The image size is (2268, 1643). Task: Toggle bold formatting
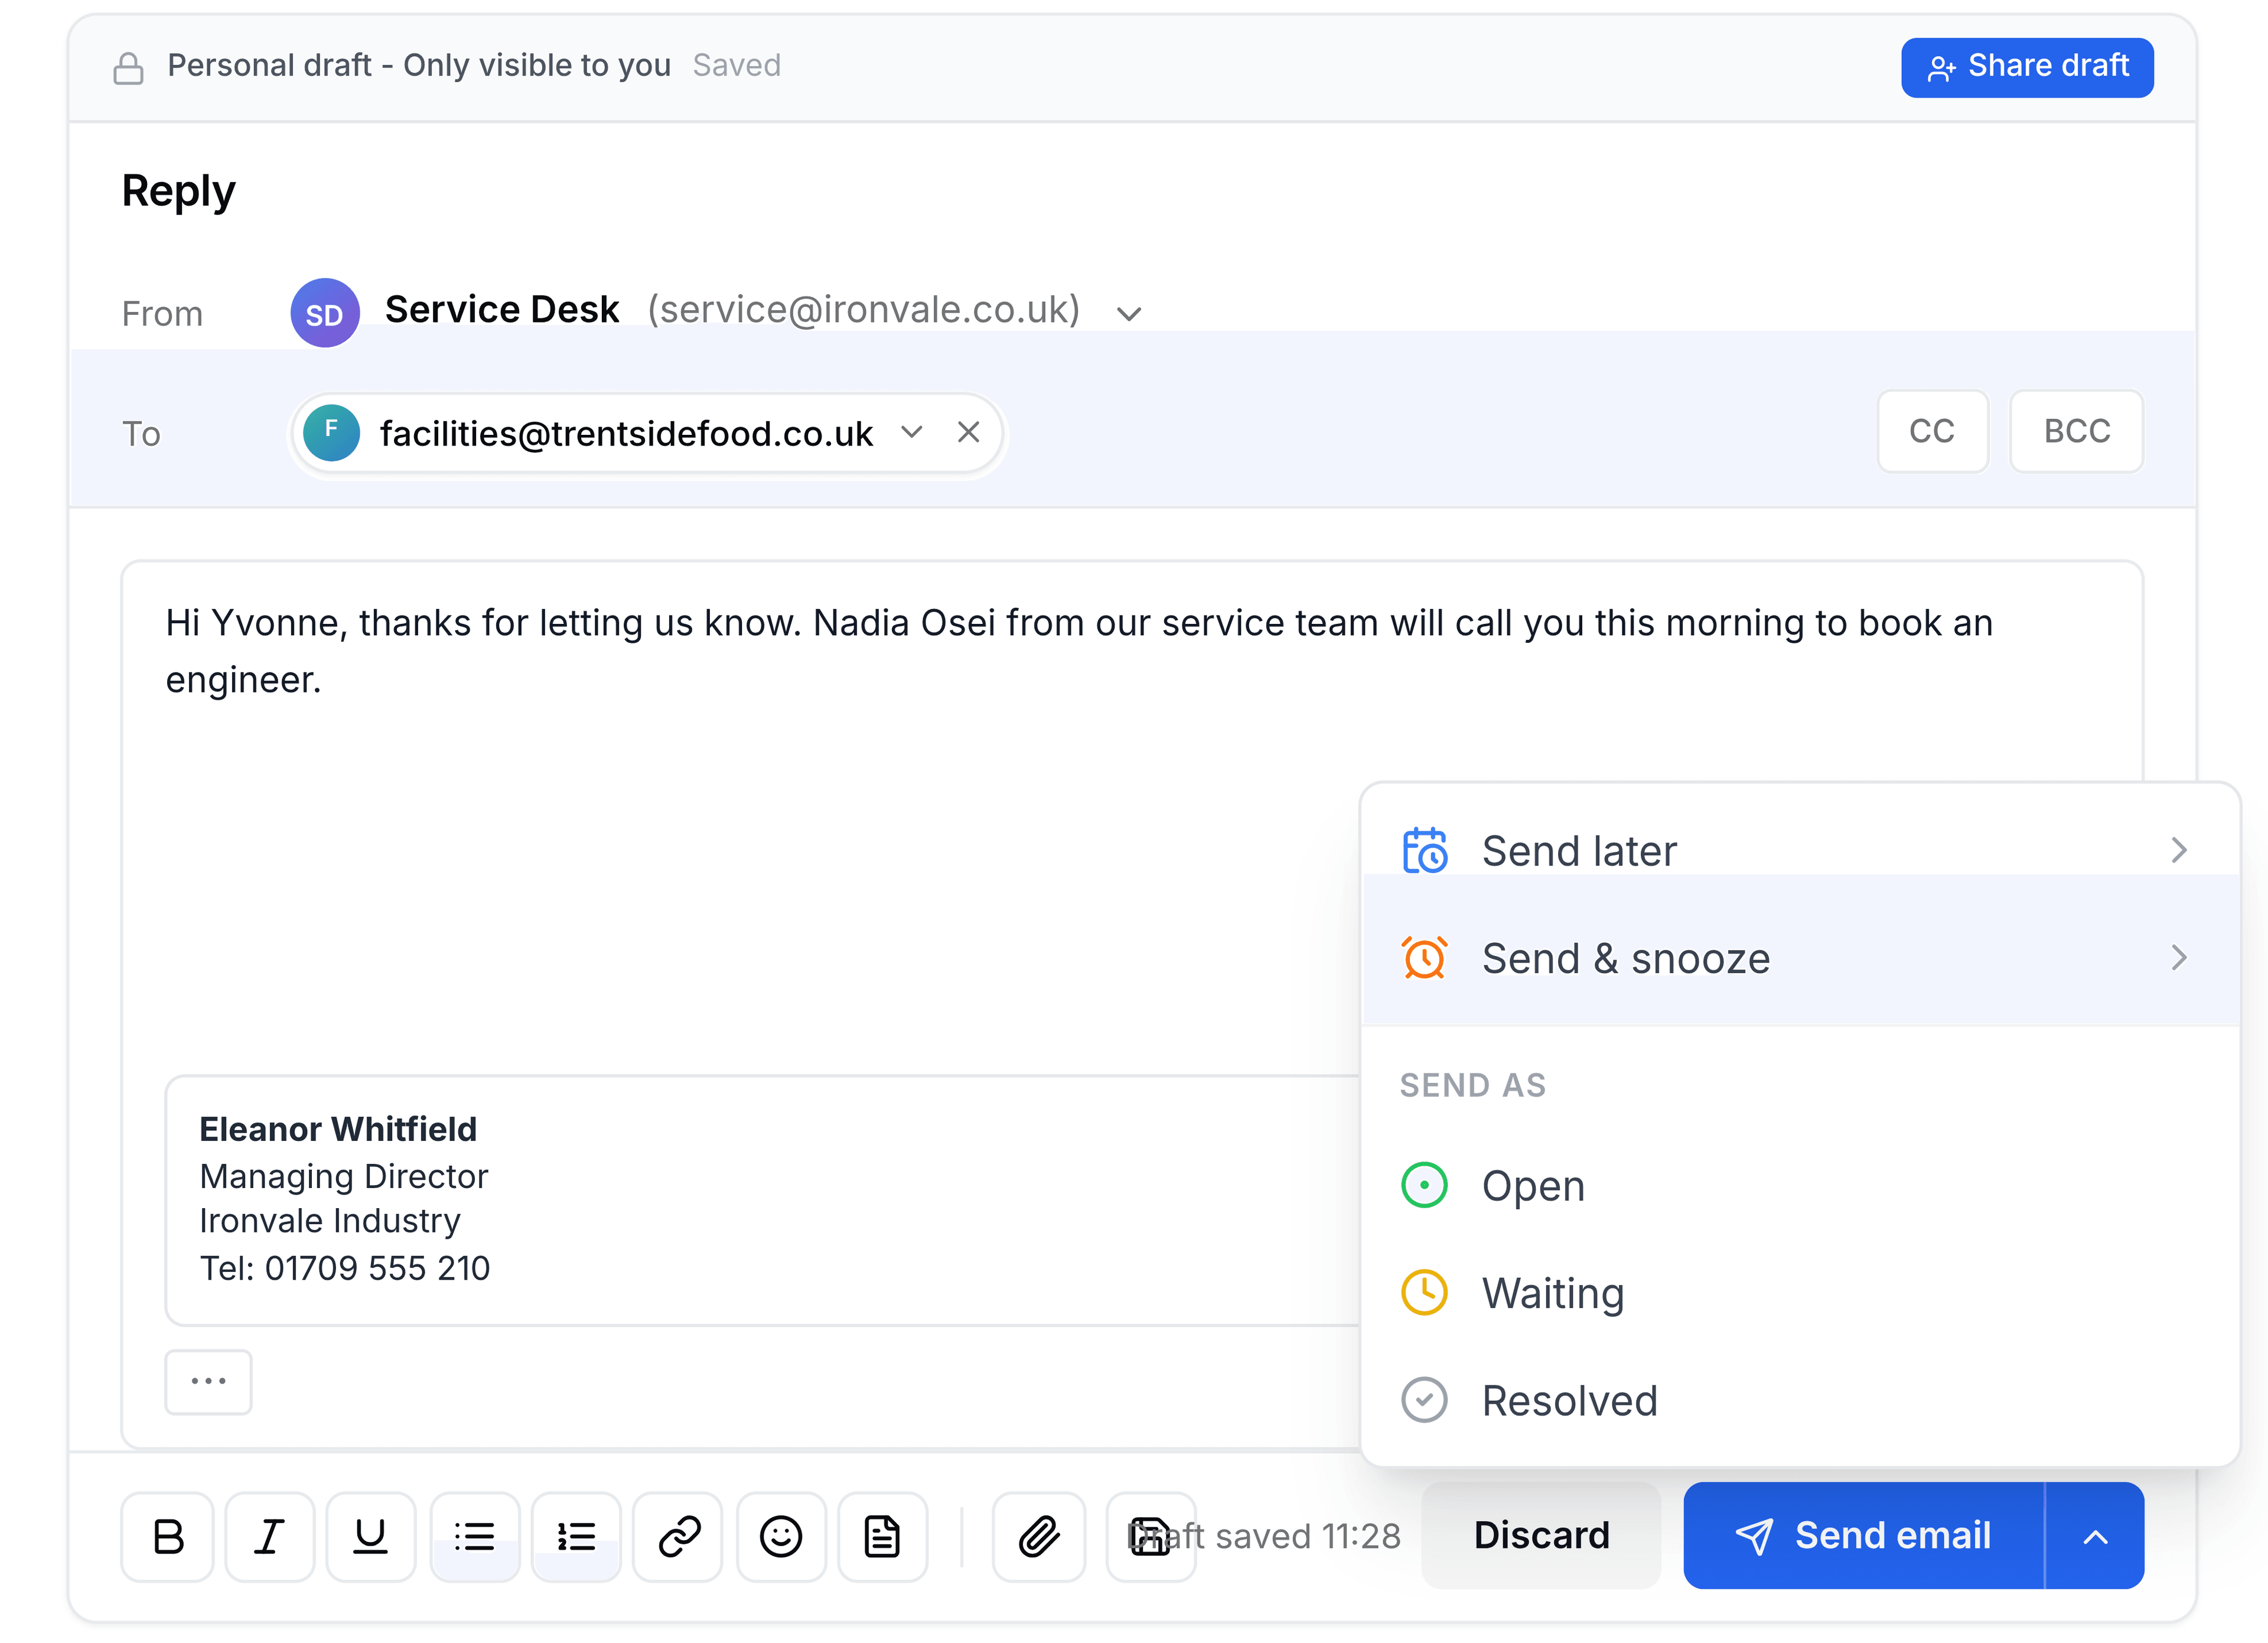[x=168, y=1536]
